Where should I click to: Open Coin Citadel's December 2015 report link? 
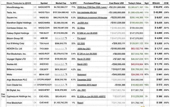point(87,85)
